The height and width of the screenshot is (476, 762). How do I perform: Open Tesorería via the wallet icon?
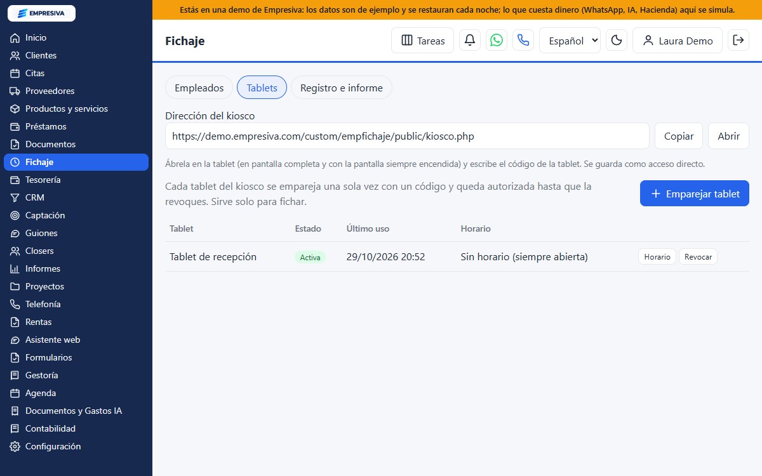(15, 180)
